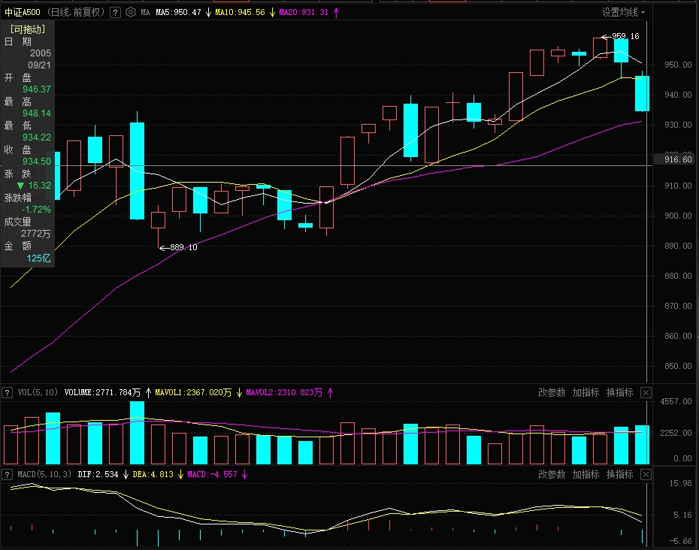Select the MA20 indicator value label
The width and height of the screenshot is (699, 550).
pyautogui.click(x=304, y=13)
